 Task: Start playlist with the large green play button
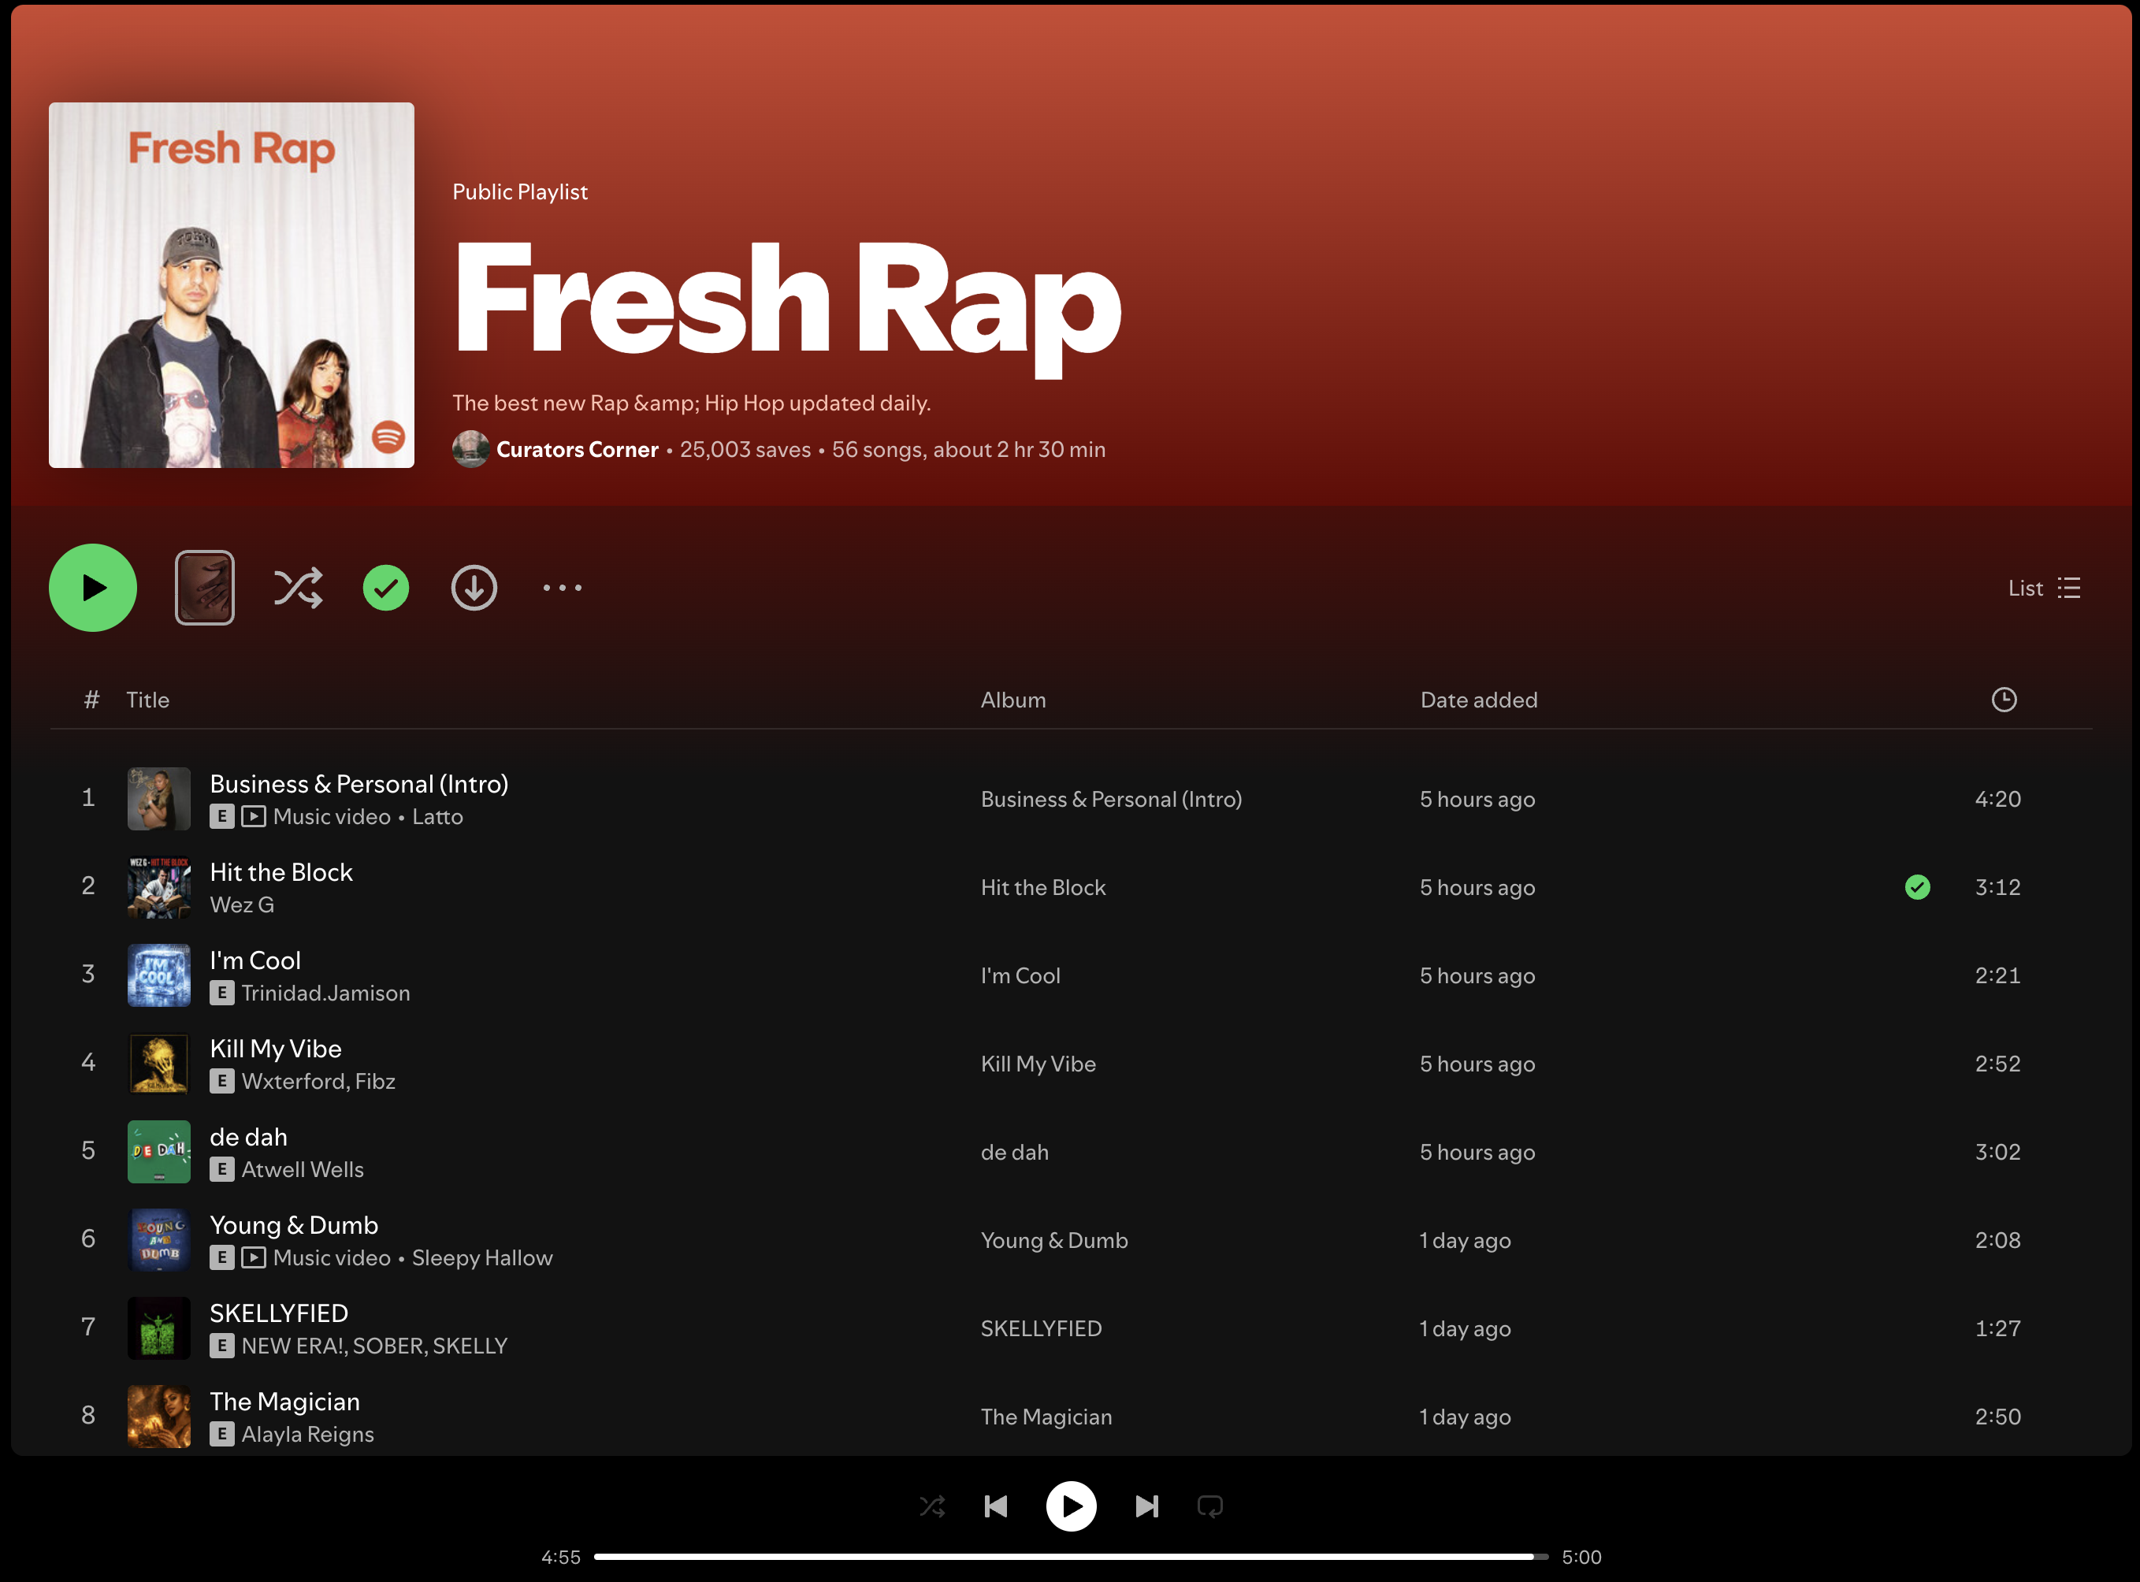coord(93,588)
